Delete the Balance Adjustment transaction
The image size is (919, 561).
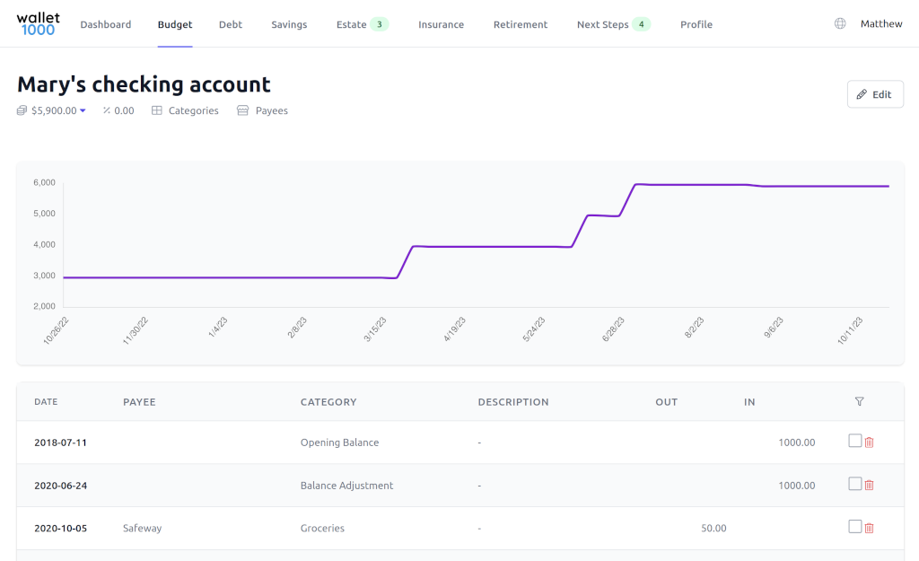pos(869,486)
